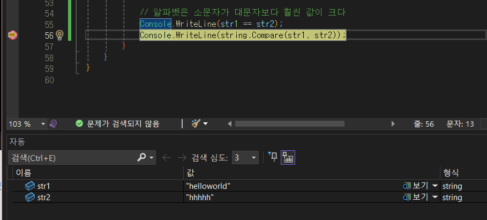Click the cube icon next to str1
Viewport: 487px width, 220px height.
(x=30, y=186)
